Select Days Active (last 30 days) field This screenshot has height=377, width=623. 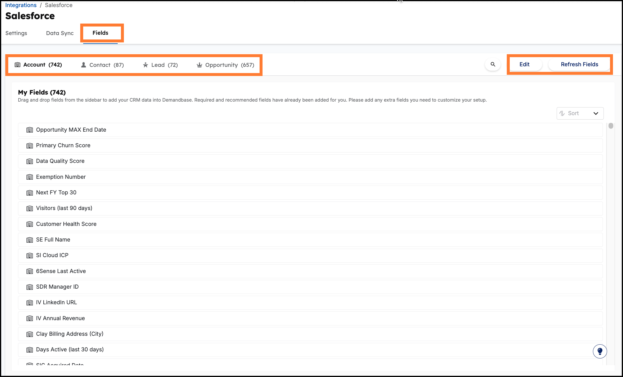(x=310, y=350)
